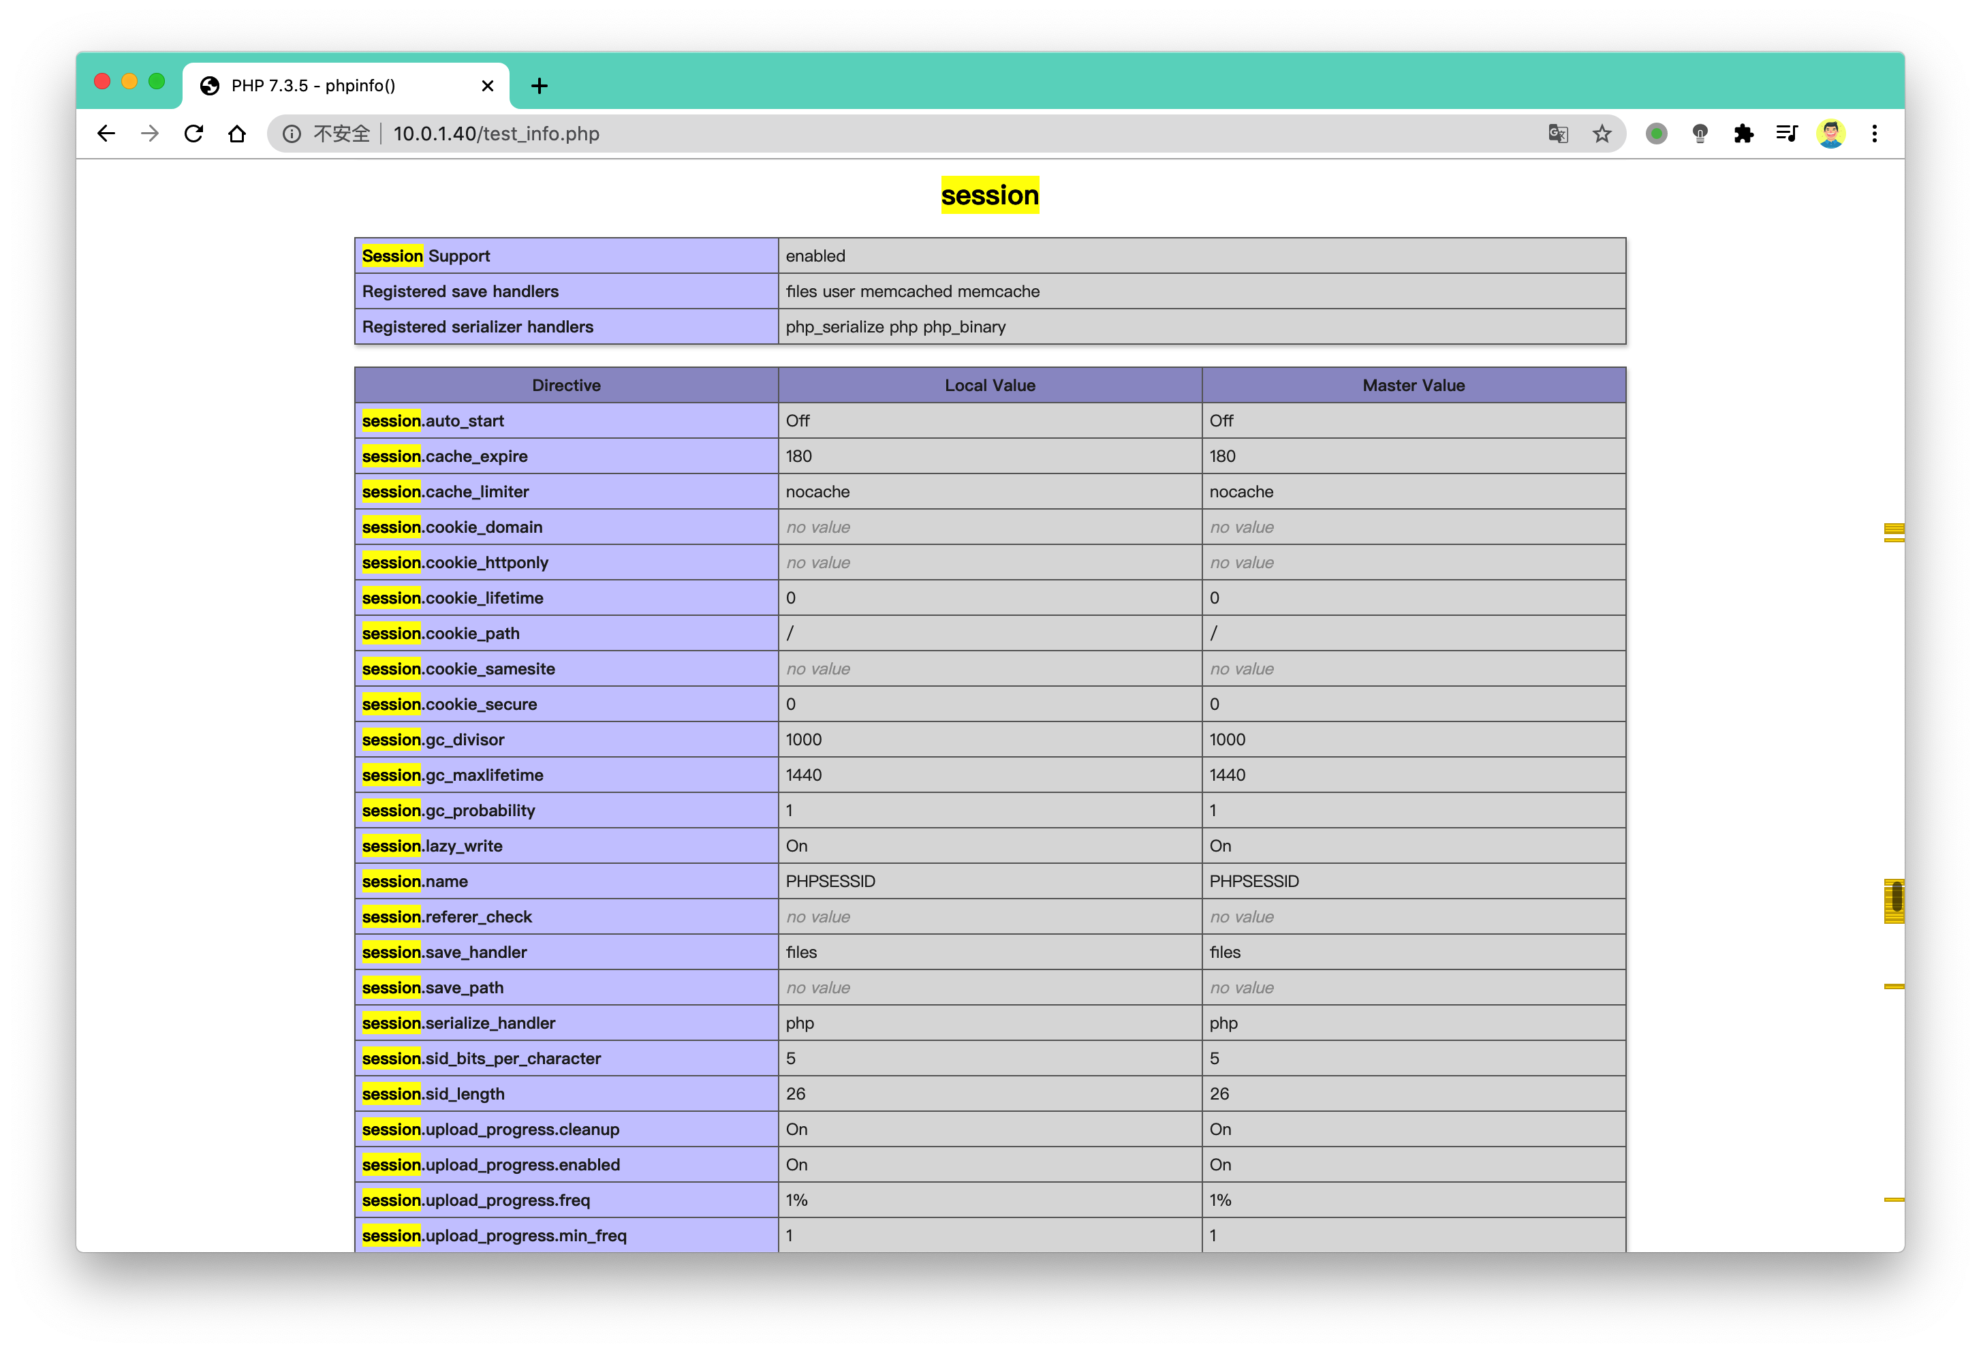
Task: Open the media control playlist icon
Action: [x=1787, y=134]
